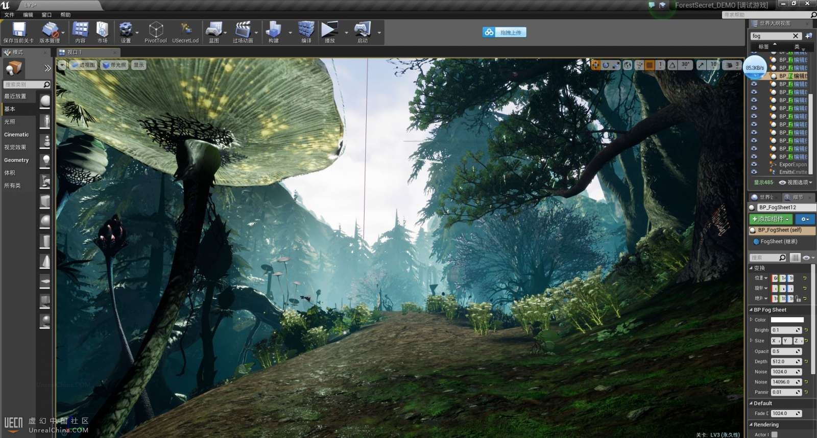Click the save current level icon (保存当前关卡)

pos(18,30)
